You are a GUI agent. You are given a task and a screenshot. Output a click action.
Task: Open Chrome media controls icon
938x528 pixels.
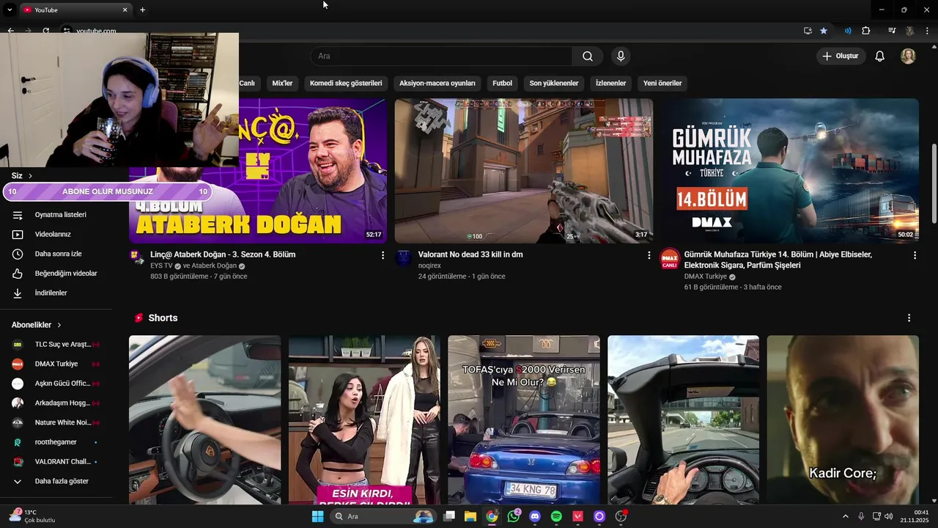892,31
